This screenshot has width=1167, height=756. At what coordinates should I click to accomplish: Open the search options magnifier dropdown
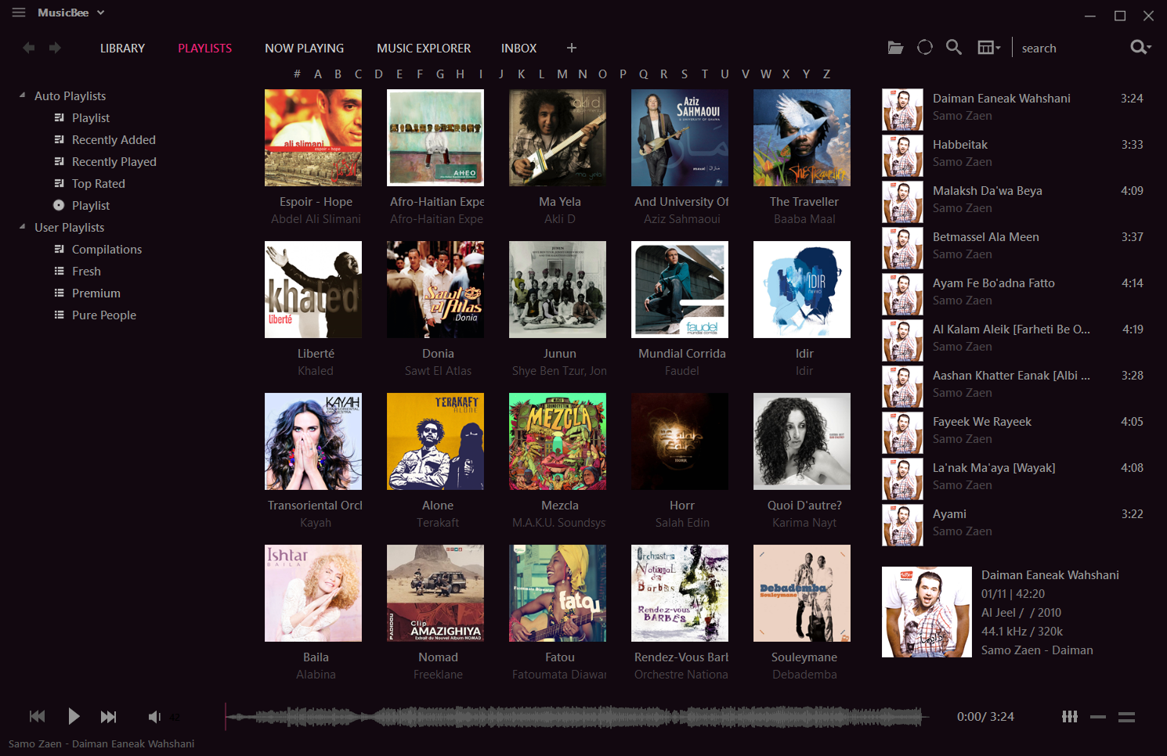(x=1140, y=48)
